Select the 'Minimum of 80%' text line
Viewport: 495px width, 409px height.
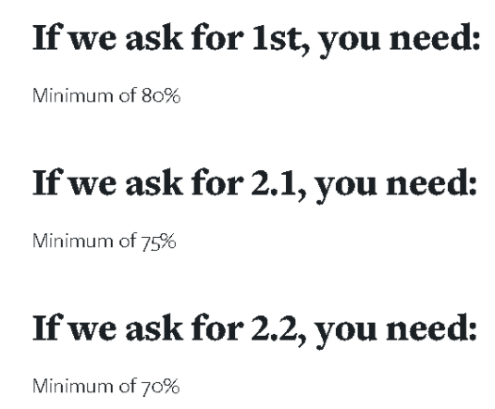pos(106,95)
